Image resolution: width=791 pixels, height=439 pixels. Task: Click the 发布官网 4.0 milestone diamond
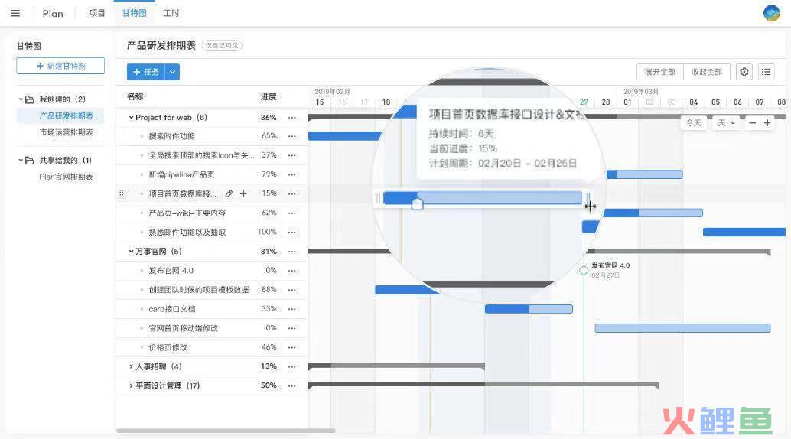pyautogui.click(x=584, y=271)
